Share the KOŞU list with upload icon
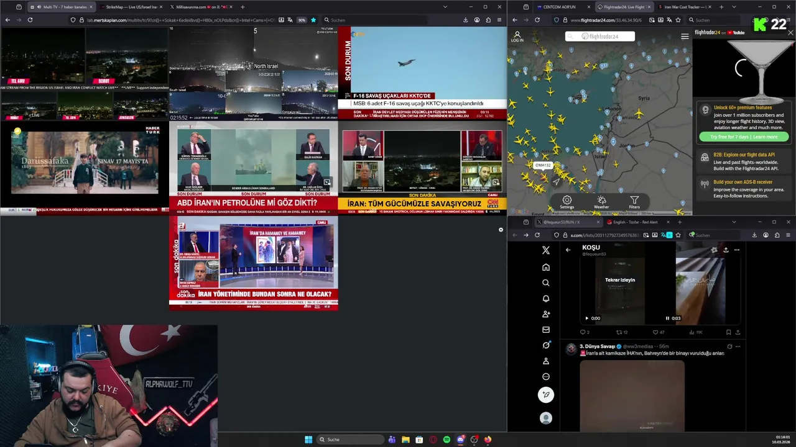Viewport: 796px width, 447px height. 726,250
